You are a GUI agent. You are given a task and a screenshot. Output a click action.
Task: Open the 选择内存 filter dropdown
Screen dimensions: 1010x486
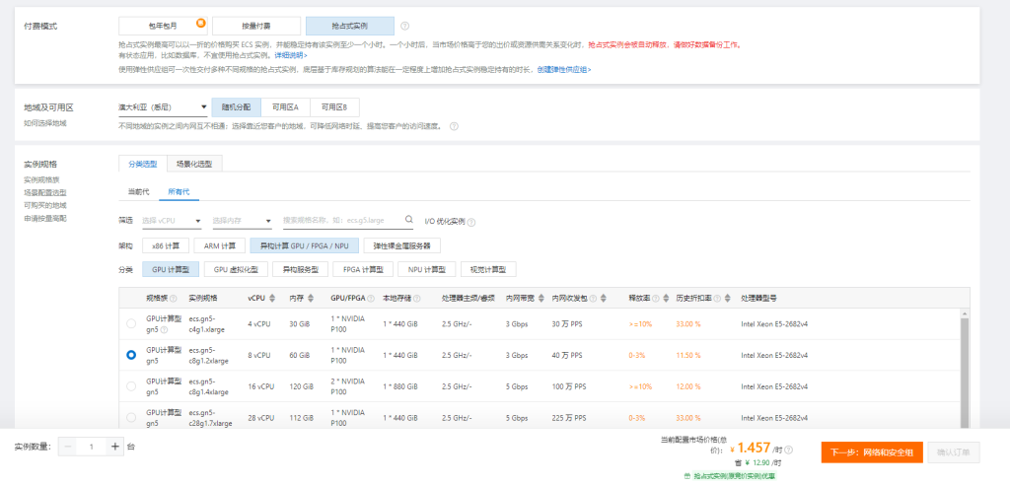(242, 221)
